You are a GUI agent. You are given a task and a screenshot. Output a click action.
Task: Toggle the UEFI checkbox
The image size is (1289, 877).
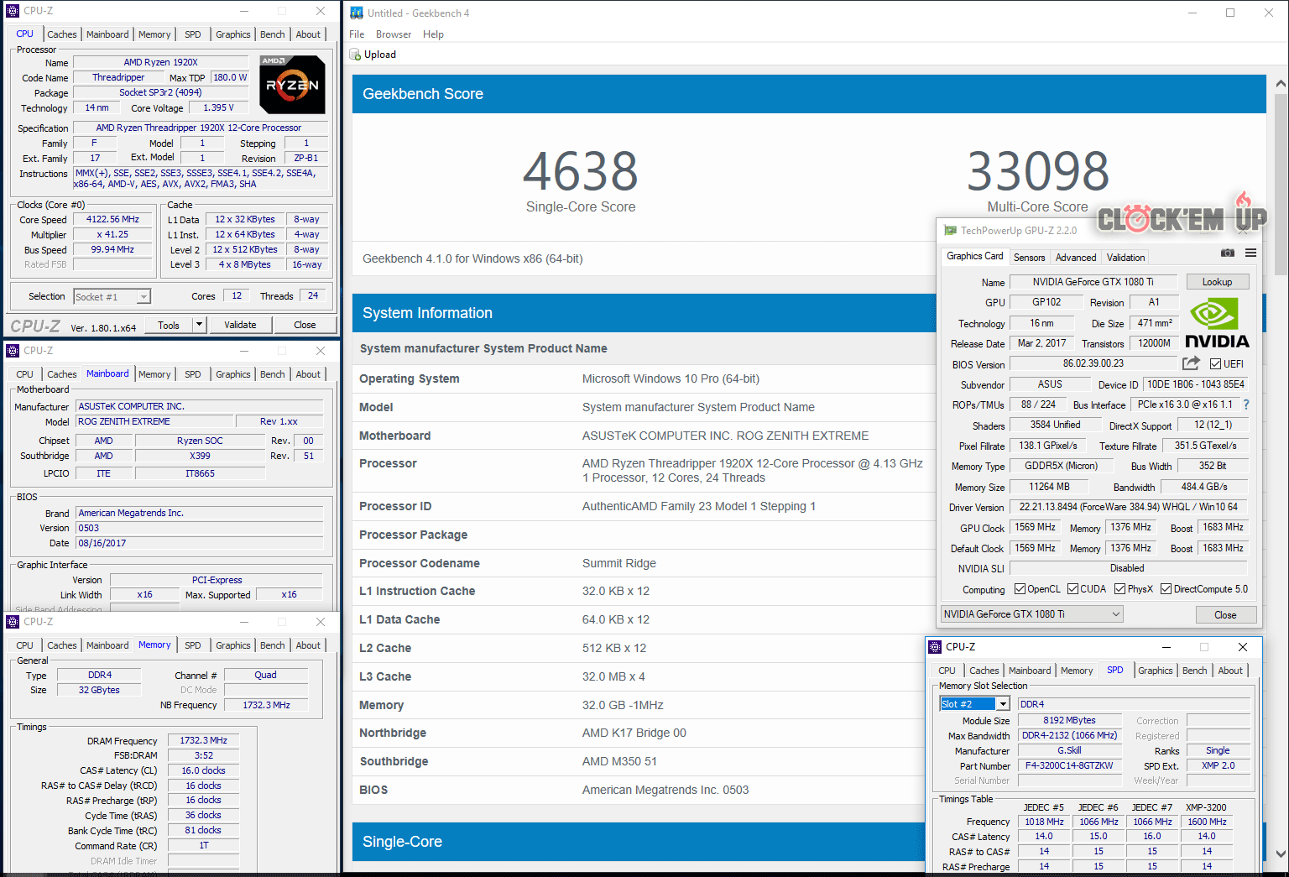point(1215,364)
